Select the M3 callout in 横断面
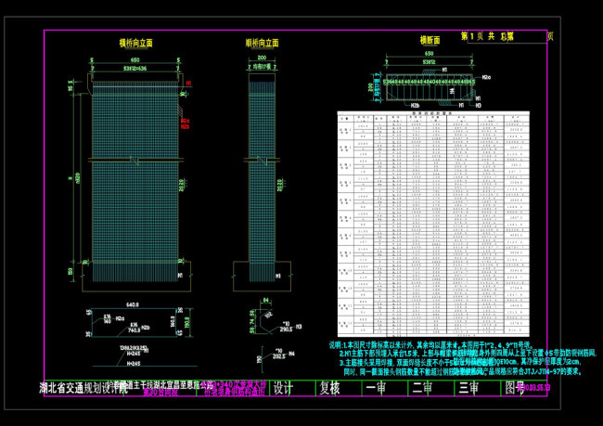This screenshot has width=603, height=426. 479,105
